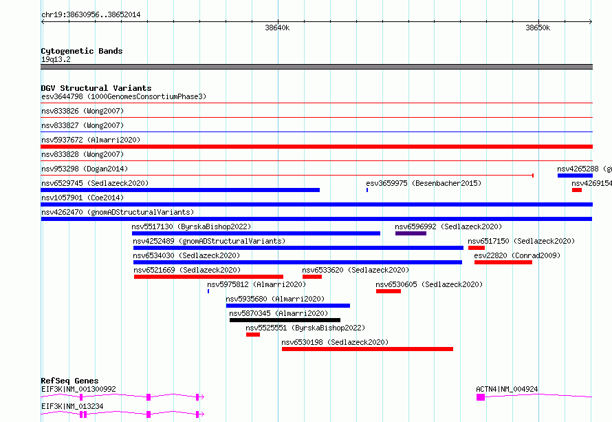Click the esv3644798 variant label

tap(124, 96)
